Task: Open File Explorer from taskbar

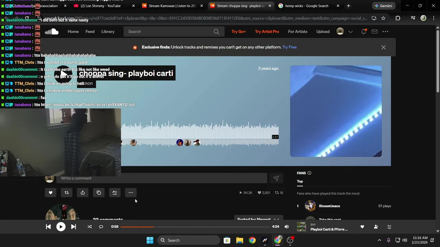Action: pos(240,240)
